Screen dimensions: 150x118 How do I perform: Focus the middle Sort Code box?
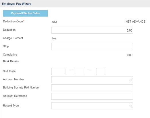(80, 71)
